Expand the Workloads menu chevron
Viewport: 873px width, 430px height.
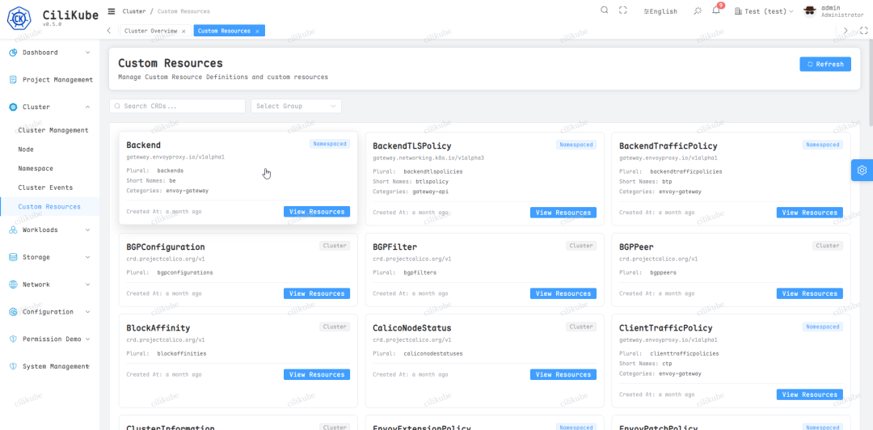(x=87, y=230)
